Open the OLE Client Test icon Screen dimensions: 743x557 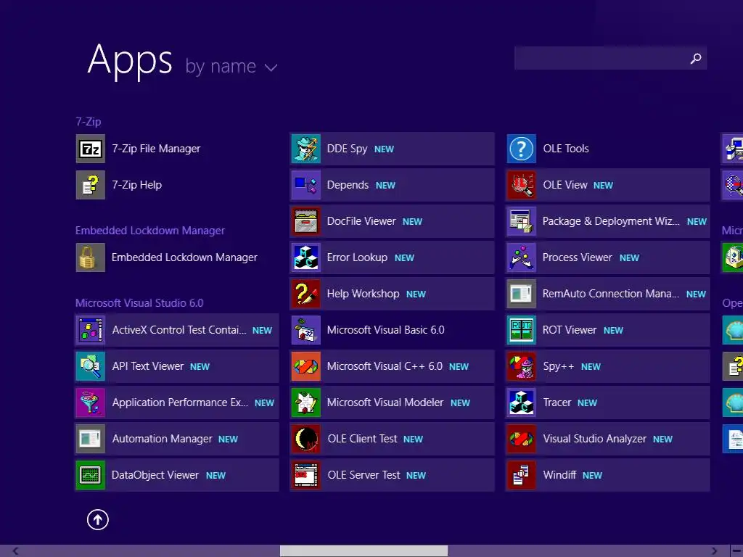click(x=306, y=439)
